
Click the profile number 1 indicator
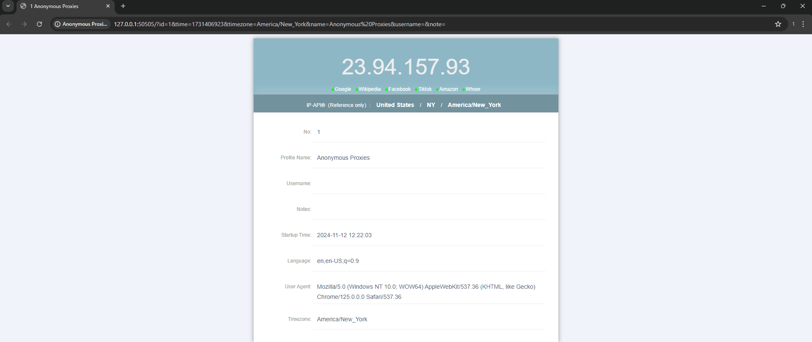coord(793,24)
